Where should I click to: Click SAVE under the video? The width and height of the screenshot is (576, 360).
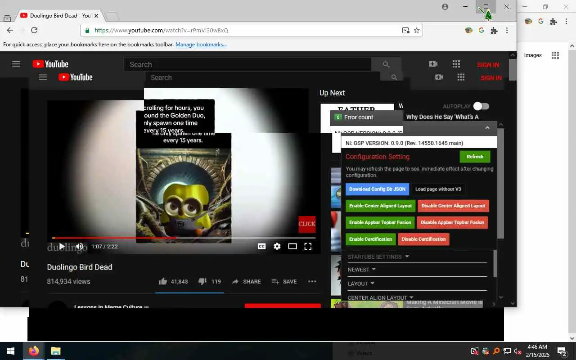[x=284, y=281]
